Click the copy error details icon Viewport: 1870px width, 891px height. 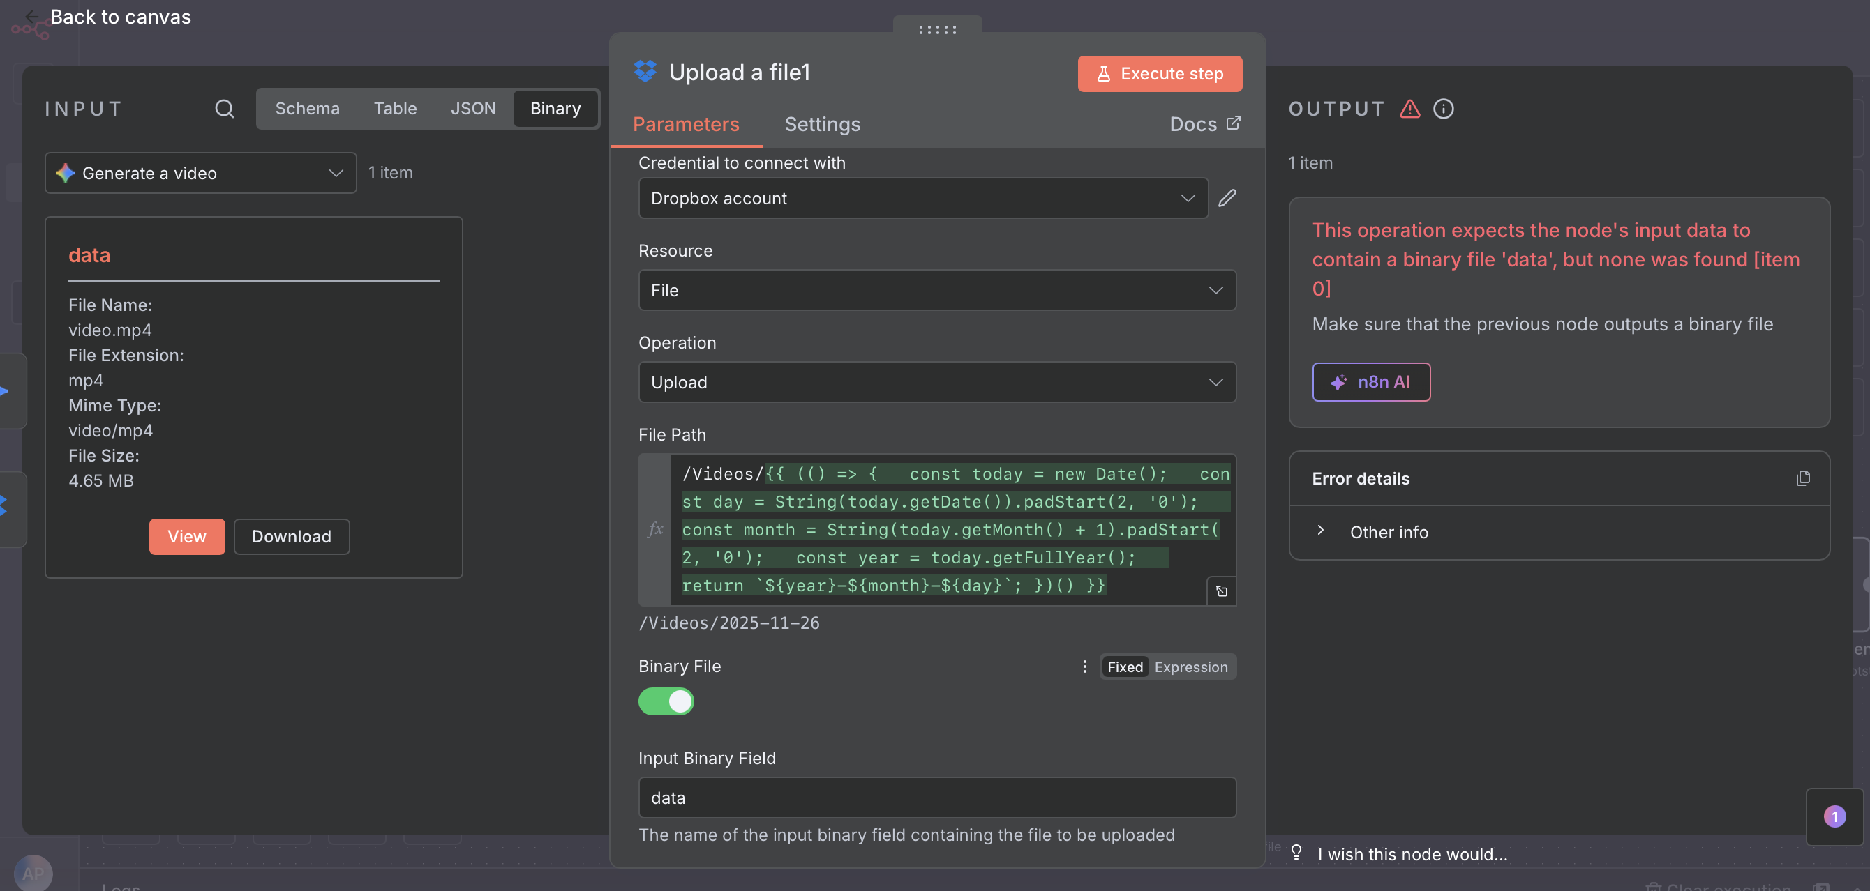[x=1802, y=478]
